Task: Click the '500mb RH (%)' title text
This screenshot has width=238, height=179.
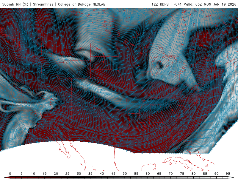Action: click(x=15, y=4)
